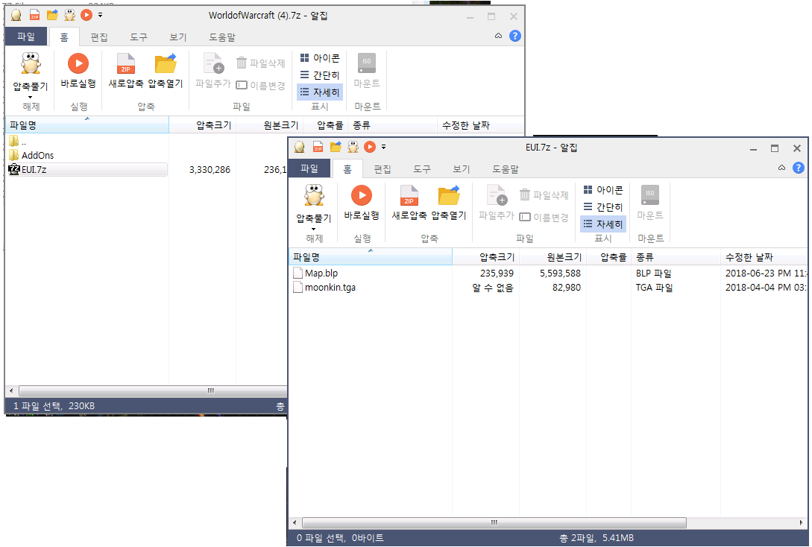Open the Tools (도구) tab in WorldofWarcraft window
Viewport: 812px width, 547px height.
(139, 37)
